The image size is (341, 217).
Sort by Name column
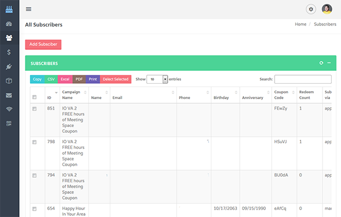[x=106, y=92]
